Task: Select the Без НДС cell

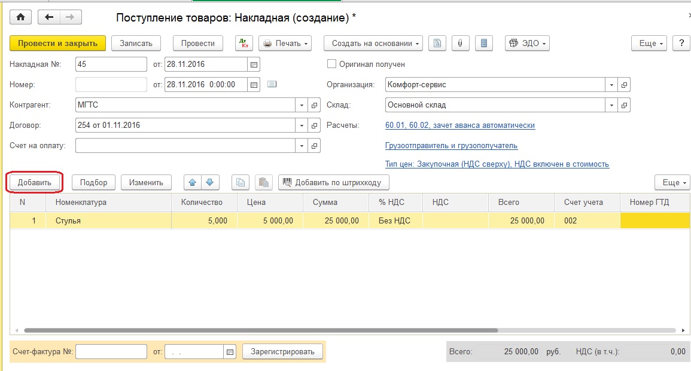Action: (395, 220)
